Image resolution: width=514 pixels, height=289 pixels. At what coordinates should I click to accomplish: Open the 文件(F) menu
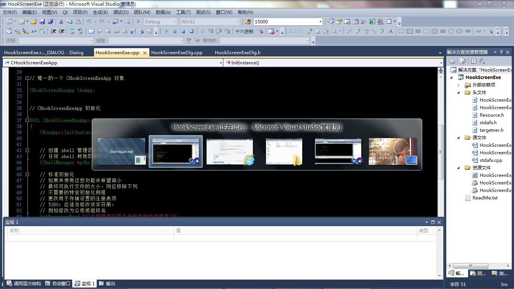click(10, 12)
